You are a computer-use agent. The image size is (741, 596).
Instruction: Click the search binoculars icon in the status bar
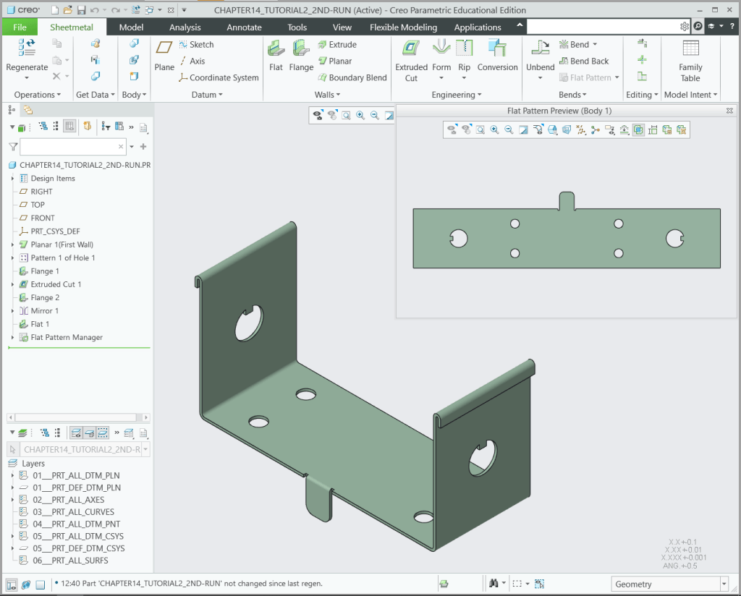(494, 584)
